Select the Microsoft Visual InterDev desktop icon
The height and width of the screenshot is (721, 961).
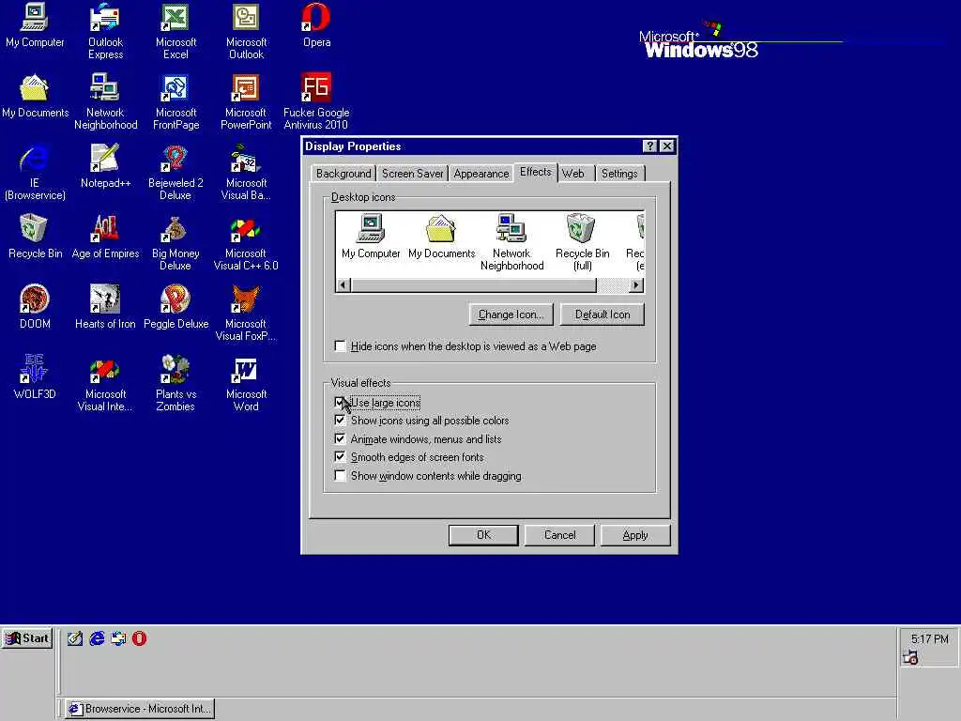[105, 383]
